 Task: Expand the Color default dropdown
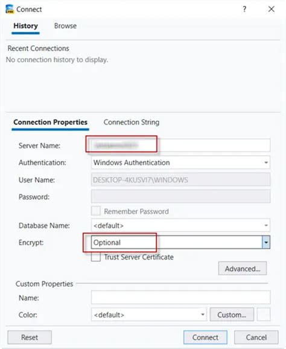[x=149, y=315]
